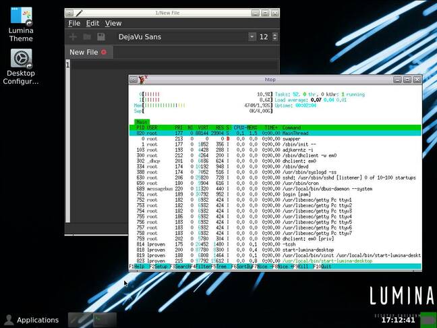Sort by VIRT column header in htop
The image size is (437, 328).
tap(203, 128)
